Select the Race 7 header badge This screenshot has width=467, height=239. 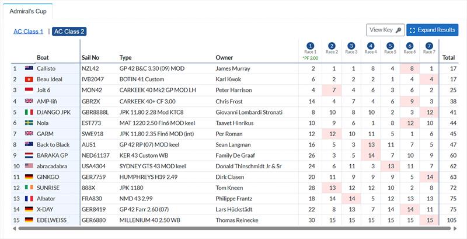(429, 46)
